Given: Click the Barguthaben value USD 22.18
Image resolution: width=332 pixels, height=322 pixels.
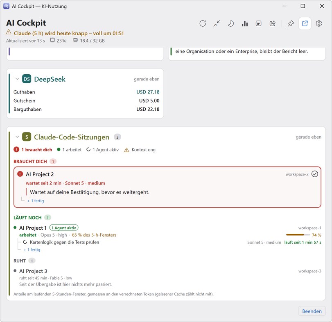Looking at the screenshot, I should 148,109.
